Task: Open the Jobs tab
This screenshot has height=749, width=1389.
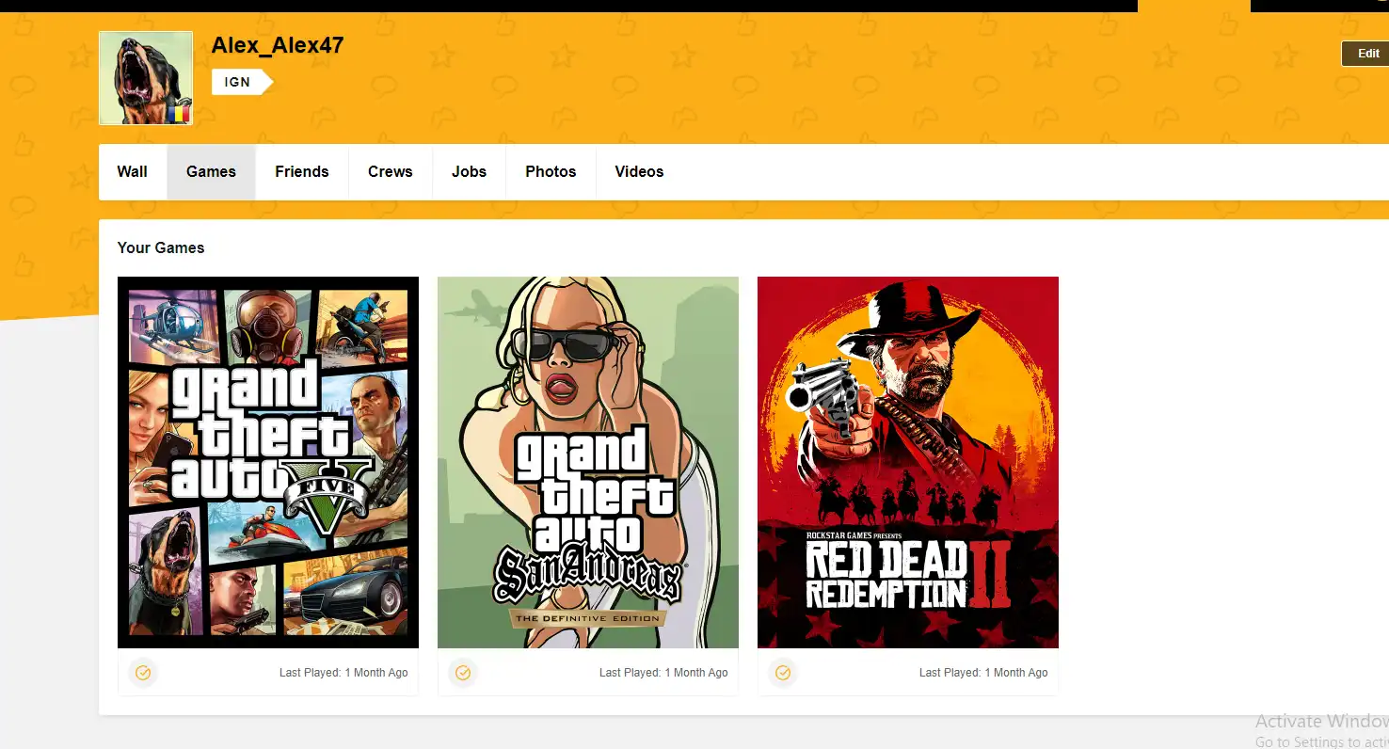Action: click(469, 171)
